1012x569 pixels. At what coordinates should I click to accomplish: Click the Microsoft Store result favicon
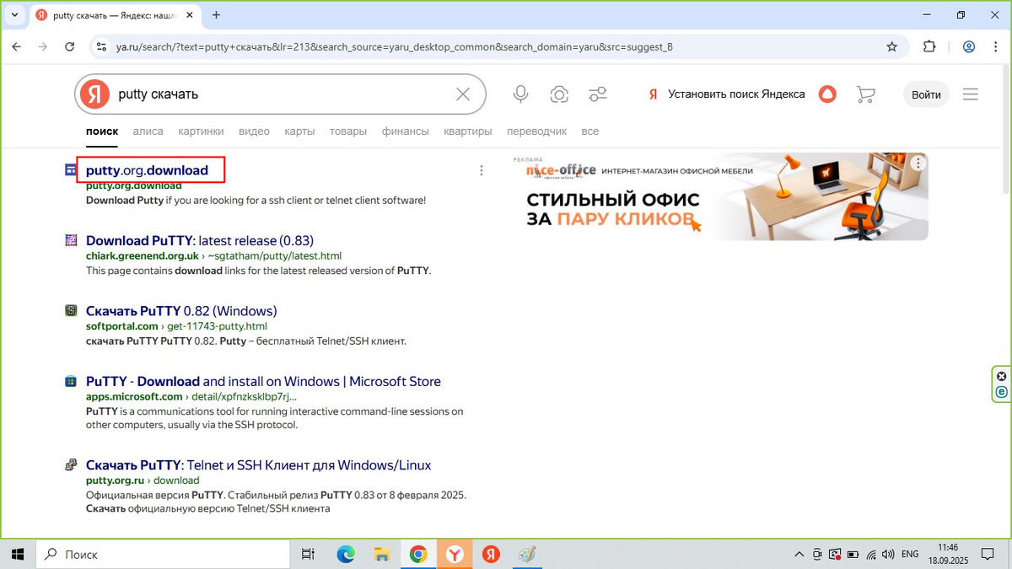[72, 382]
